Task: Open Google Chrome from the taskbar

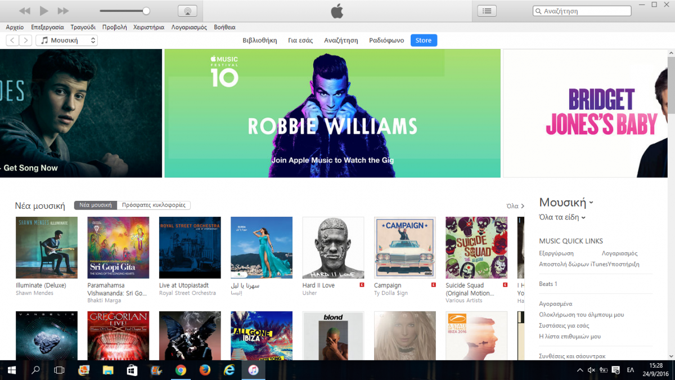Action: 181,370
